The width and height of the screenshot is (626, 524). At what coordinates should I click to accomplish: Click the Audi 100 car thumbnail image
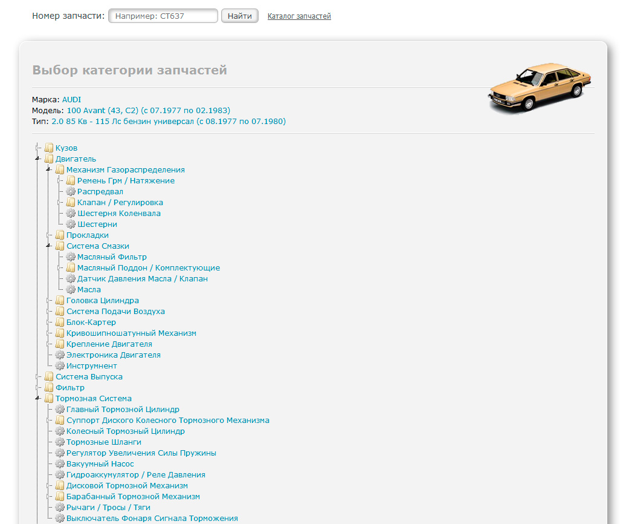click(539, 87)
